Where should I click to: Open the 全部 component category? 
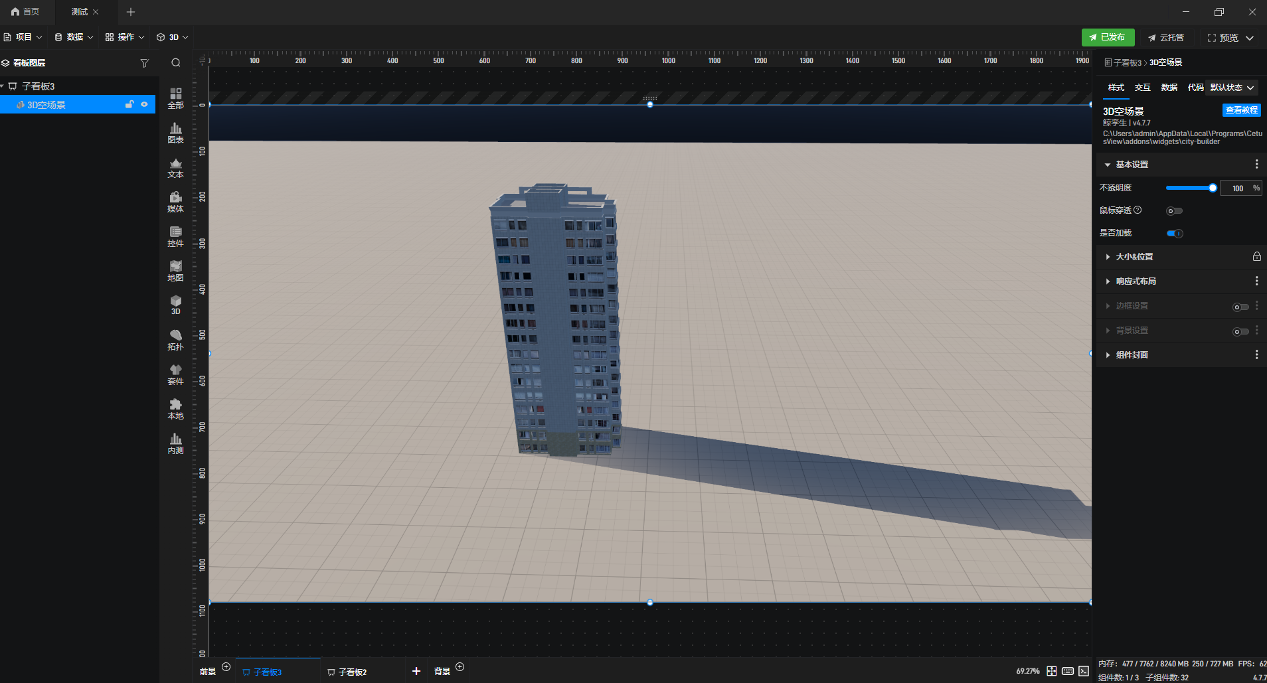tap(175, 98)
